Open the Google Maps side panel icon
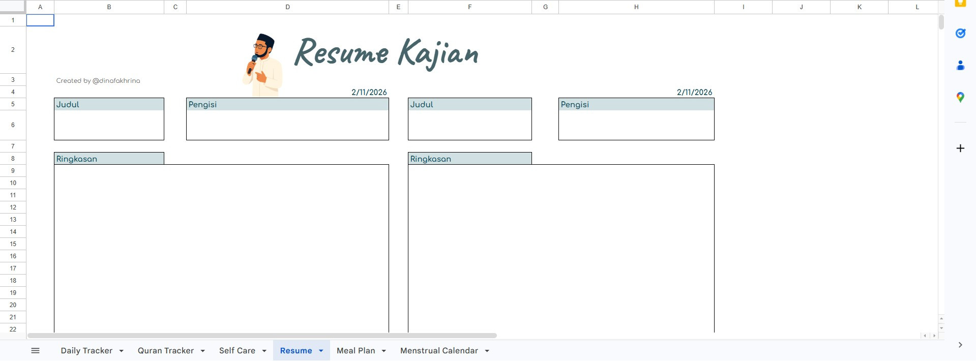976x361 pixels. pos(960,97)
